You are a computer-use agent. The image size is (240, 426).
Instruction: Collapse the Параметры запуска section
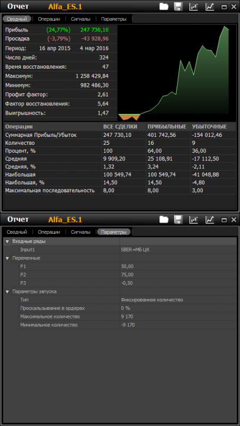click(7, 291)
